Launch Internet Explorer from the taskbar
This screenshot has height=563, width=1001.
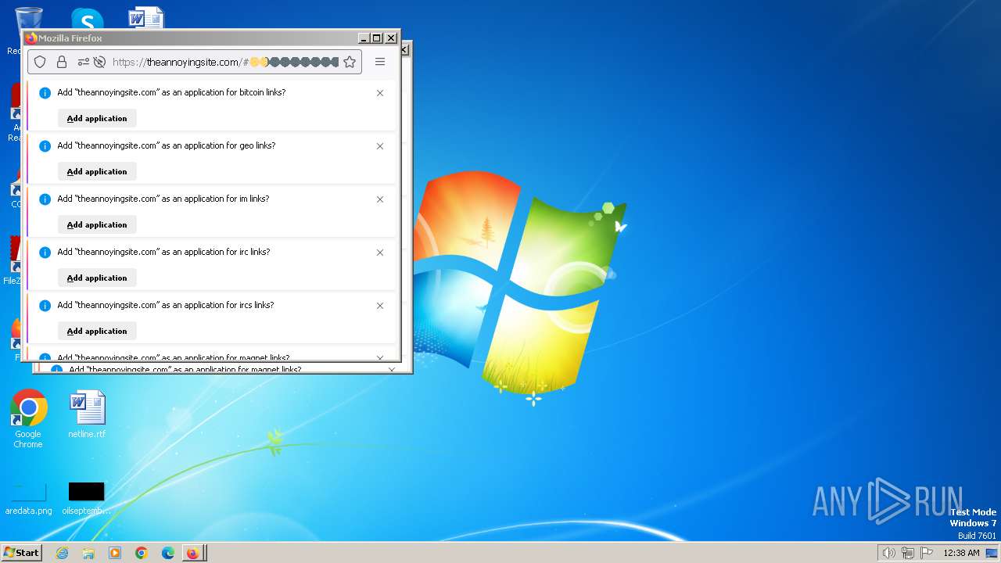[62, 553]
